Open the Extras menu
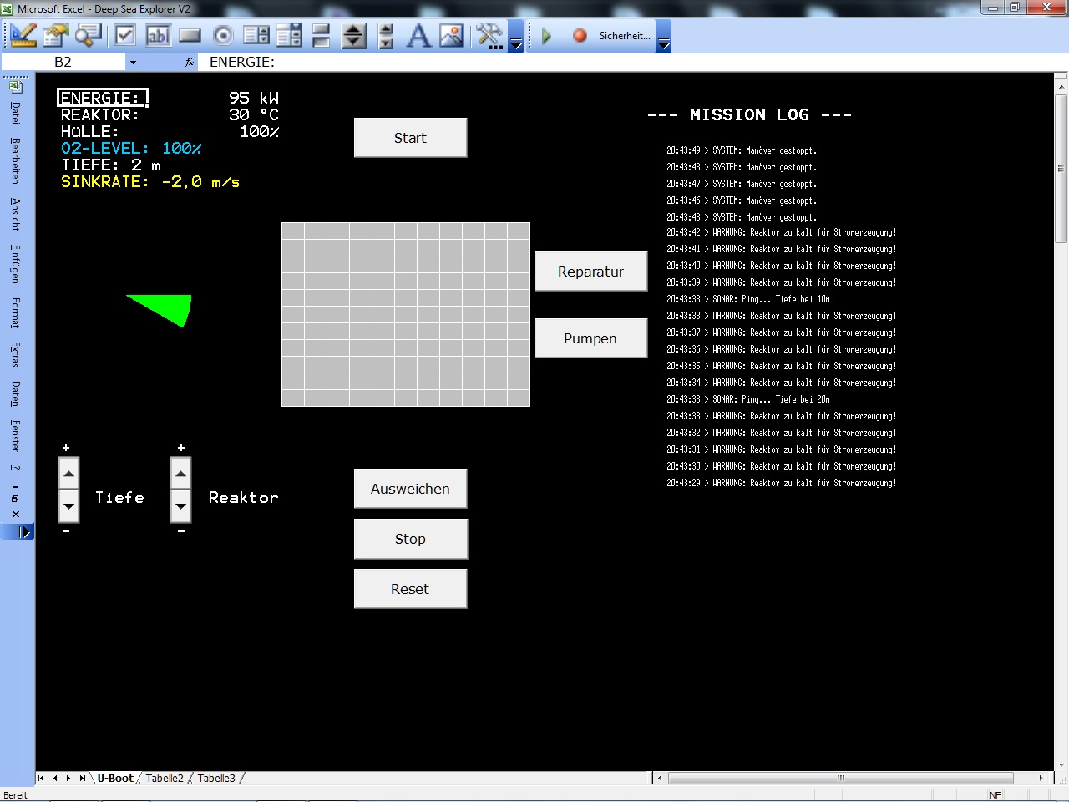1069x802 pixels. 16,355
